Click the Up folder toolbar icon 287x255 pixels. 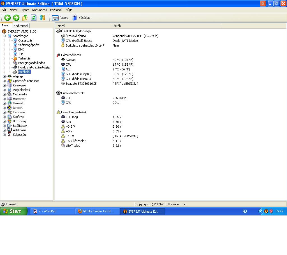coord(25,18)
